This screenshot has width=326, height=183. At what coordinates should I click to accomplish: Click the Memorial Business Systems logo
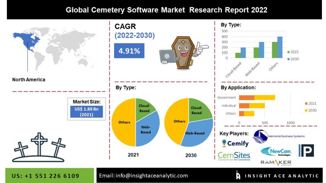tap(279, 136)
